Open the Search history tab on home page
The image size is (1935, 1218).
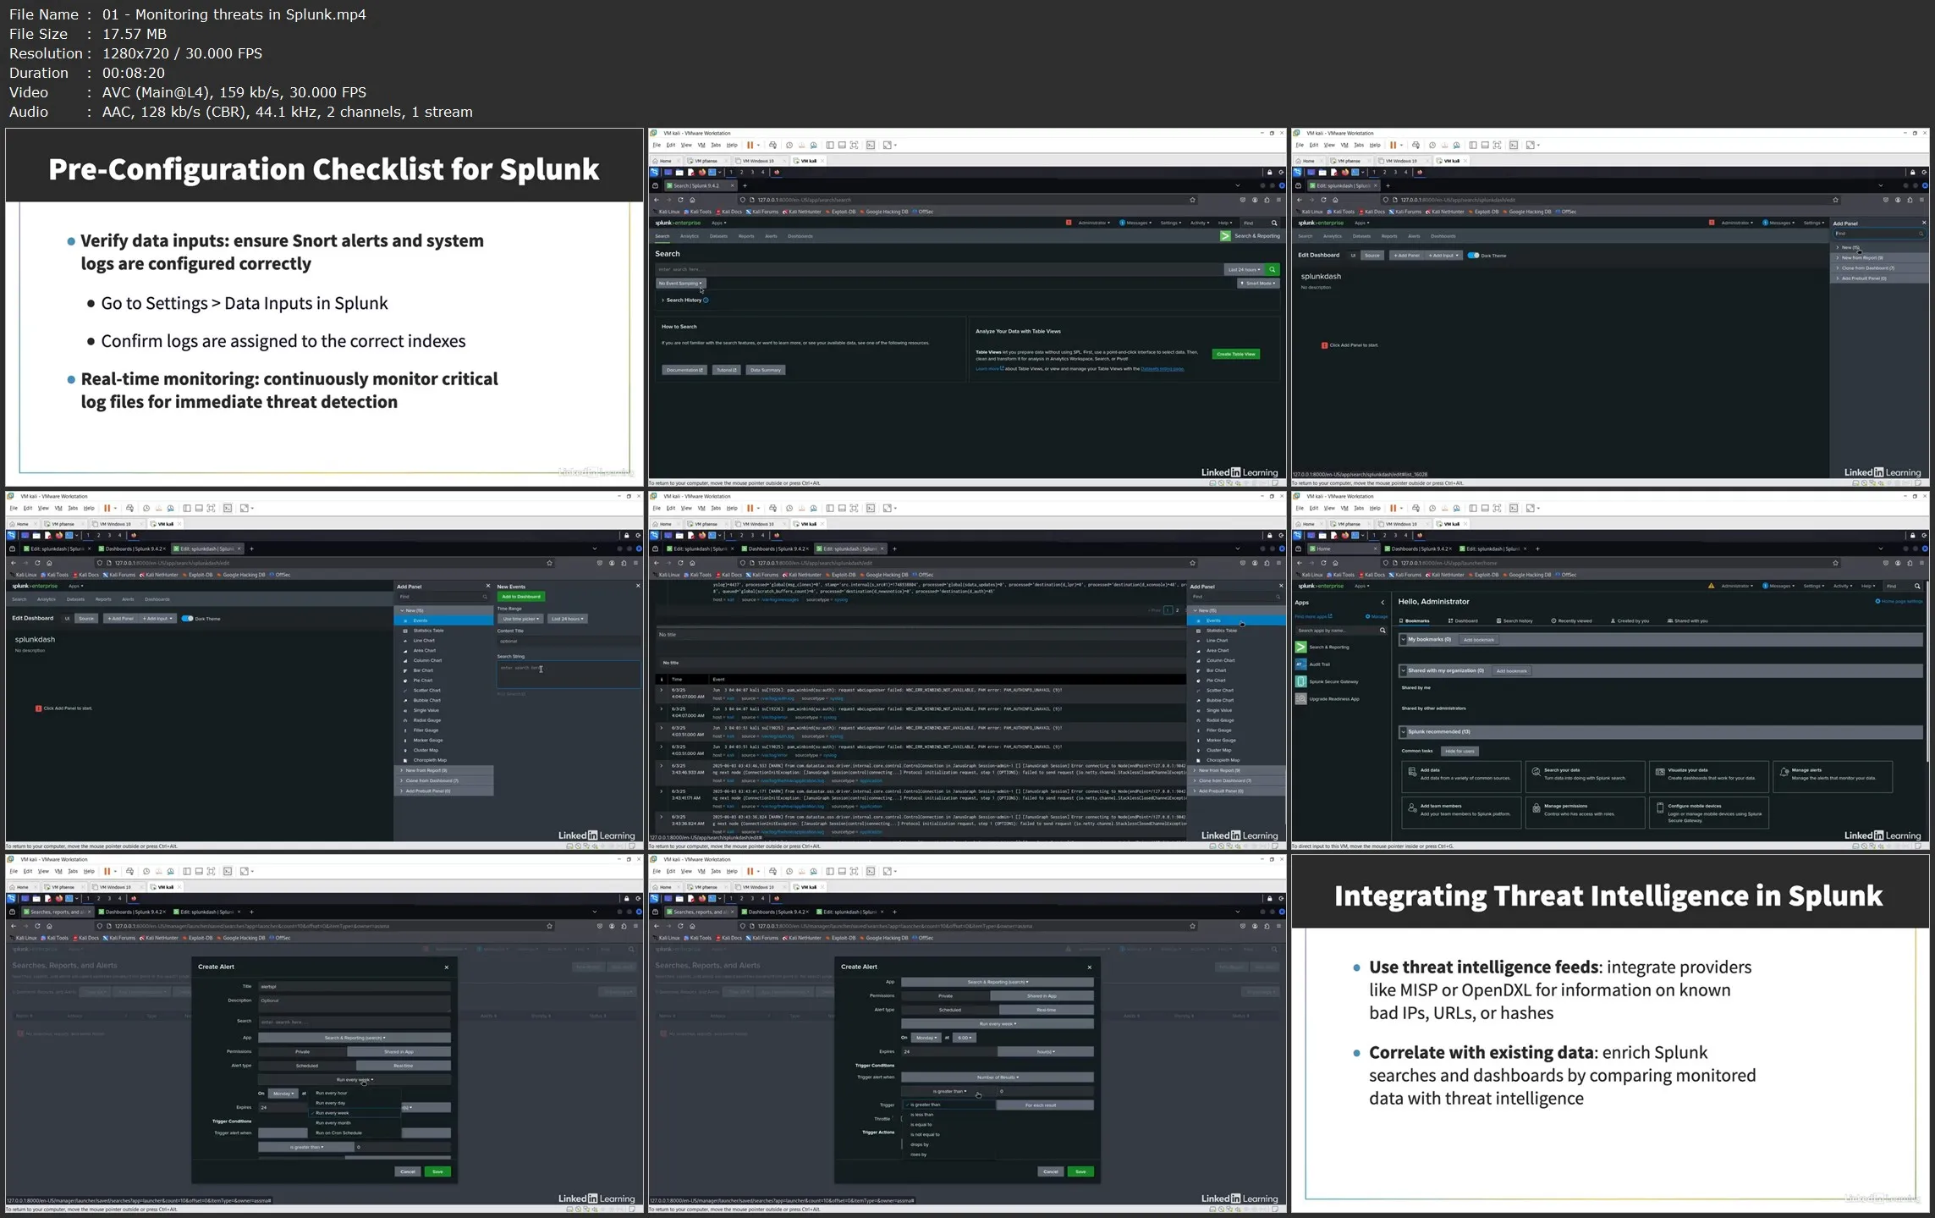pos(1514,620)
